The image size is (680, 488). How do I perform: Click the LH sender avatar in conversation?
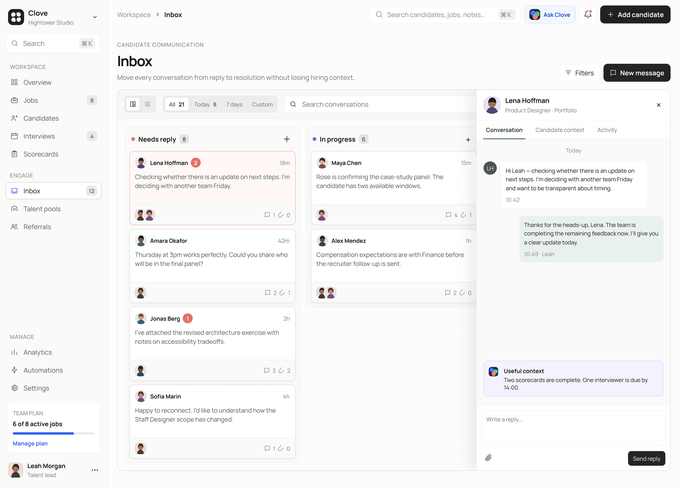point(490,168)
